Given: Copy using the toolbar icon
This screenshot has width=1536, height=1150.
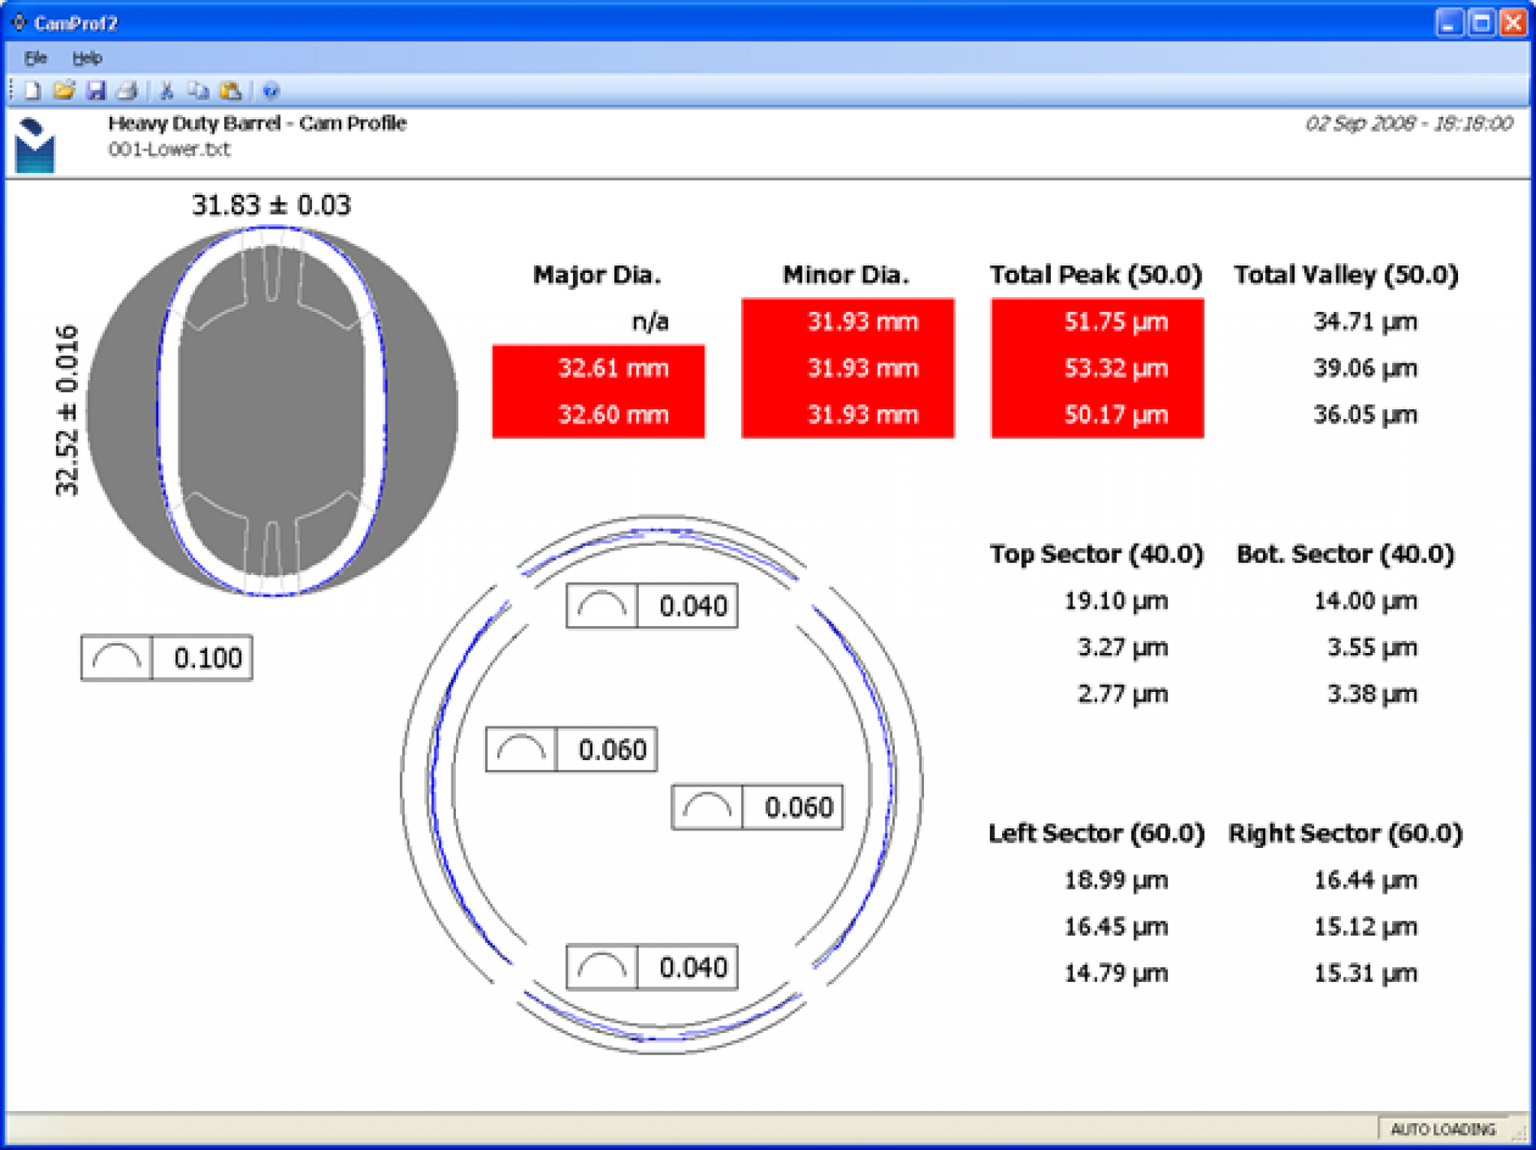Looking at the screenshot, I should click(199, 90).
